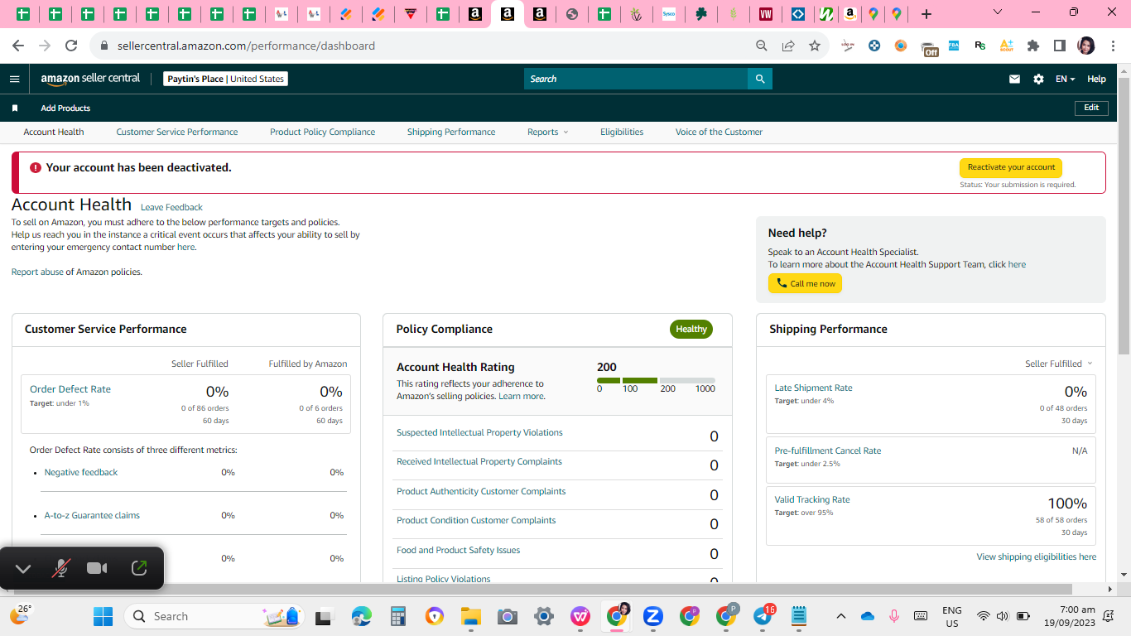Open the Camera app from the taskbar

(508, 616)
